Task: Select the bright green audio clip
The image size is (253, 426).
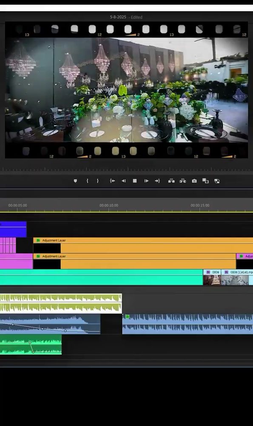Action: [31, 345]
